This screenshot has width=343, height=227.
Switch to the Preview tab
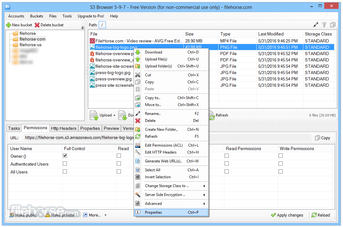pos(111,128)
